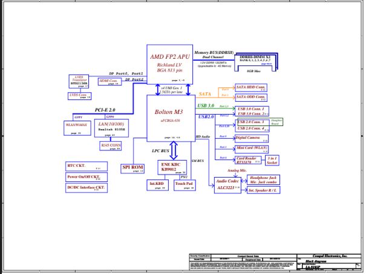The image size is (366, 274).
Task: Select the Audio Codec ALC3223 block
Action: [227, 185]
